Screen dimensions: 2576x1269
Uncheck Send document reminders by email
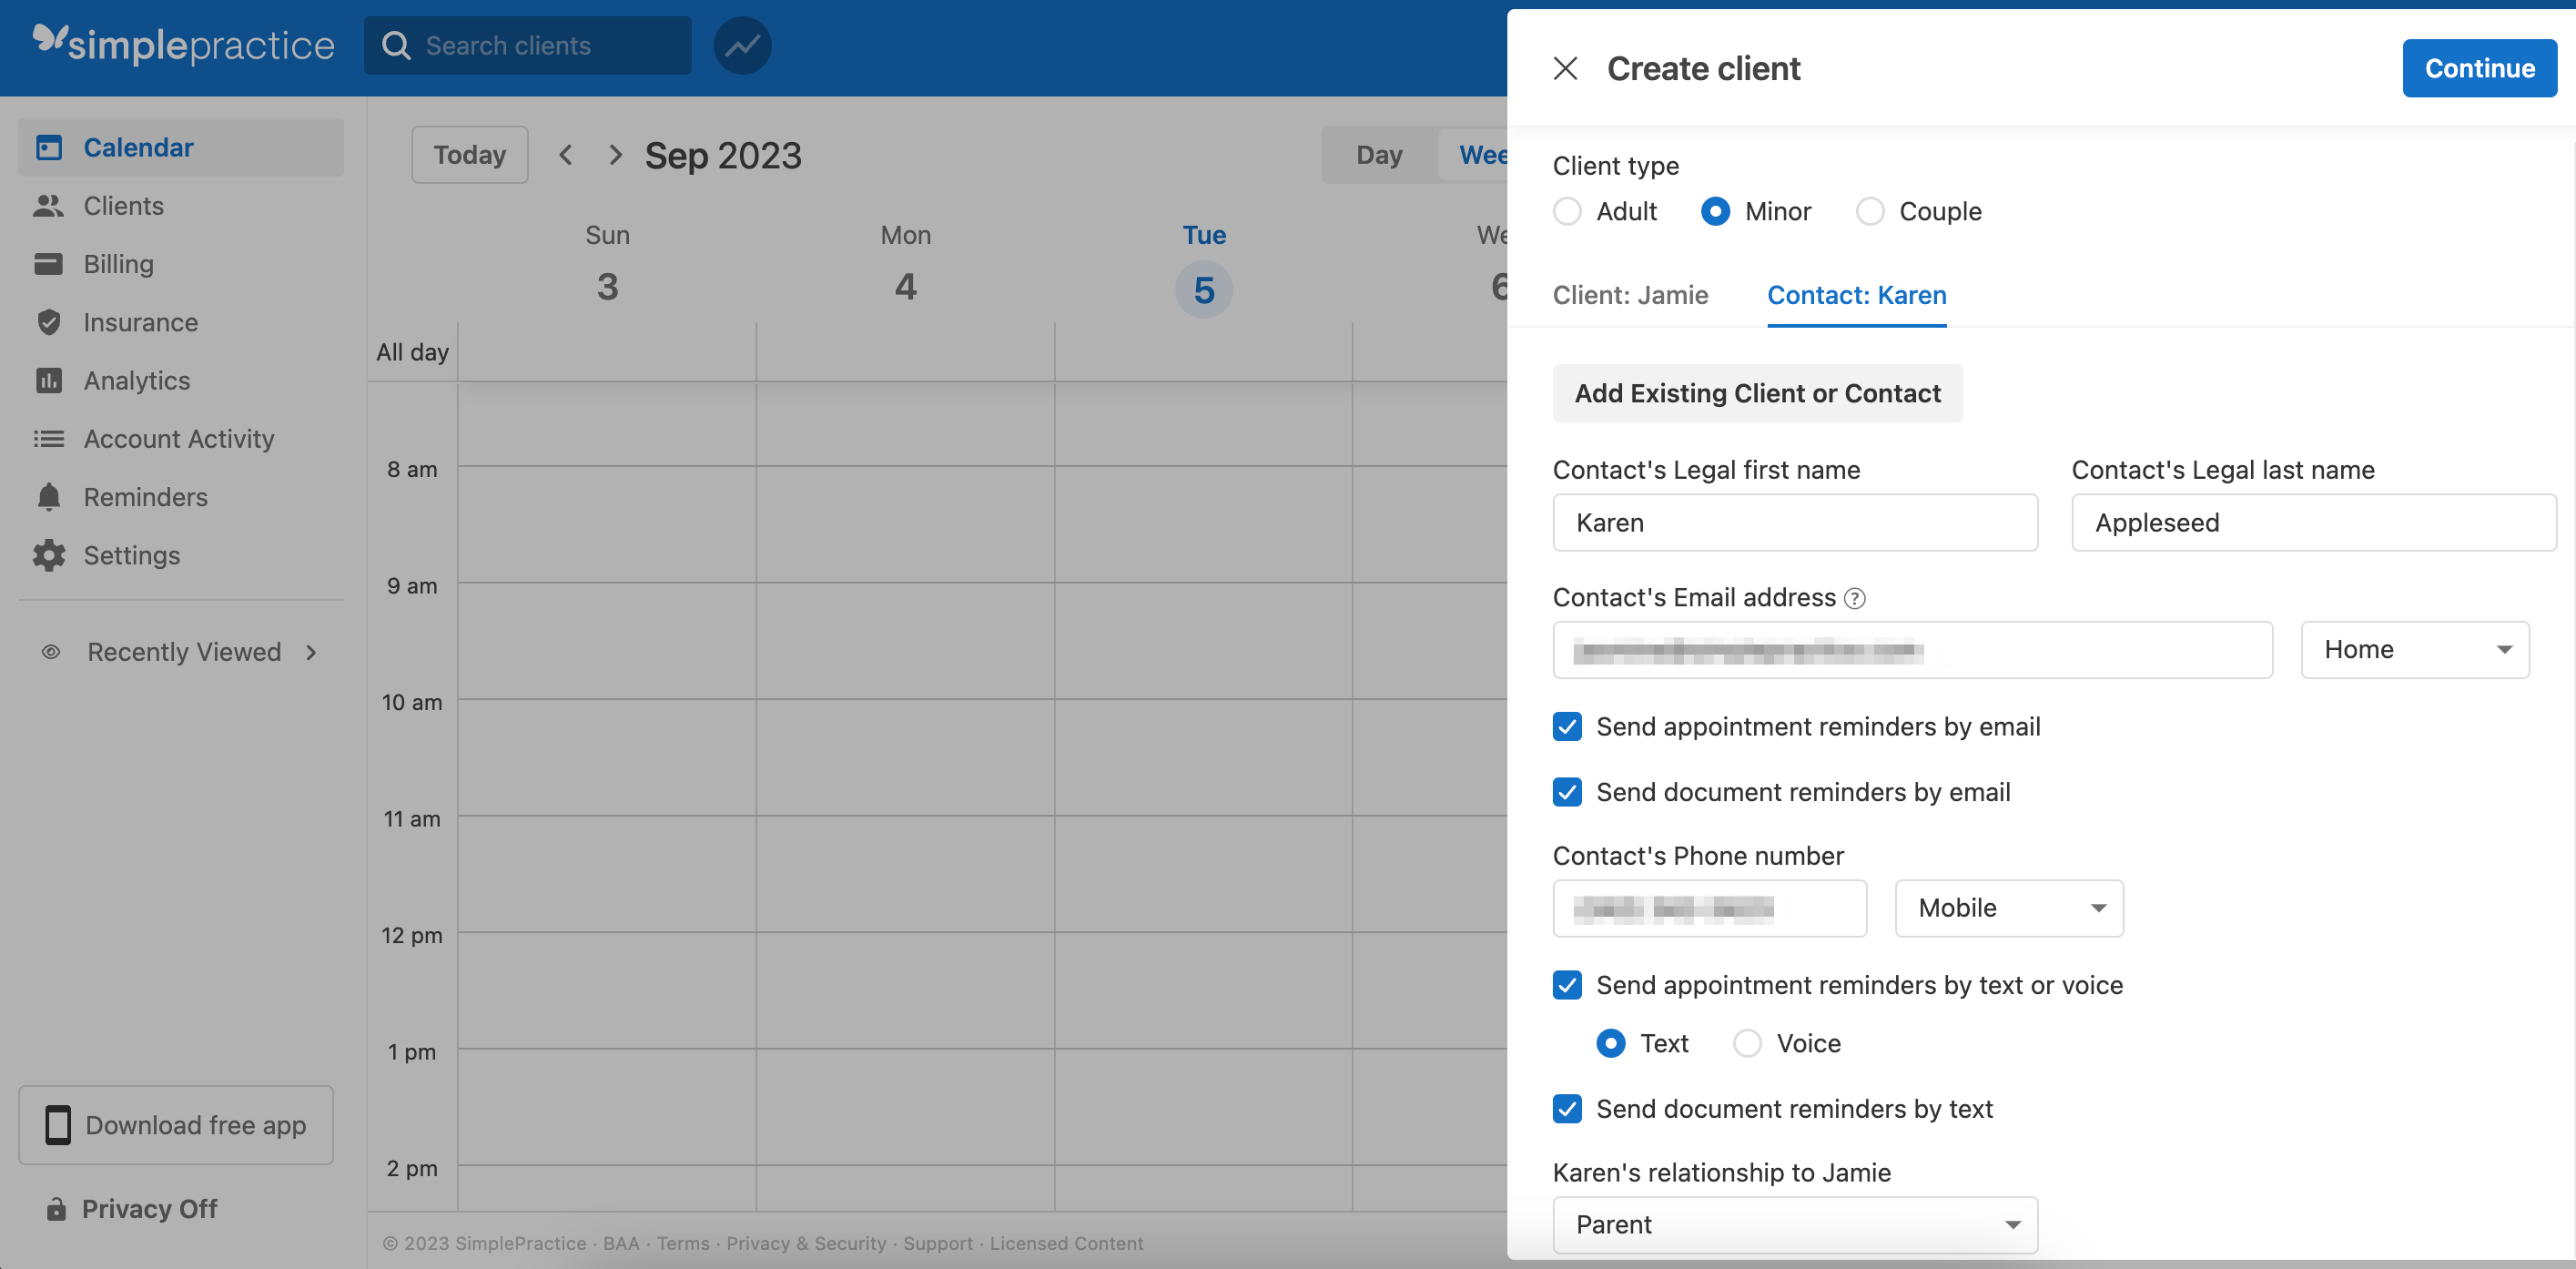coord(1566,791)
